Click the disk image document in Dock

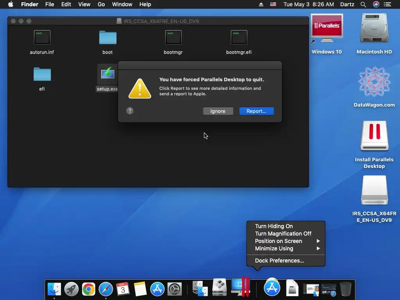click(x=292, y=288)
